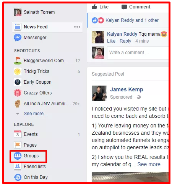Open News Feed options ellipsis menu
172x185 pixels.
77,27
